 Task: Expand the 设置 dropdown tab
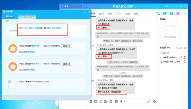(137, 14)
